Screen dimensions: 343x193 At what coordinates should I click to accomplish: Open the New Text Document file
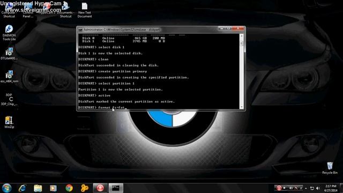point(85,10)
